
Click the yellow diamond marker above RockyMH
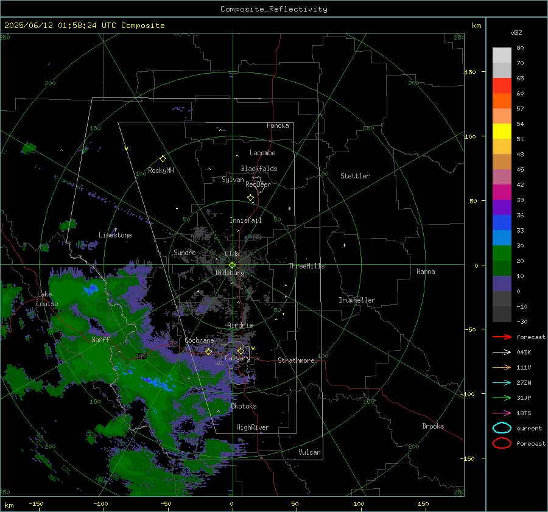[x=163, y=159]
